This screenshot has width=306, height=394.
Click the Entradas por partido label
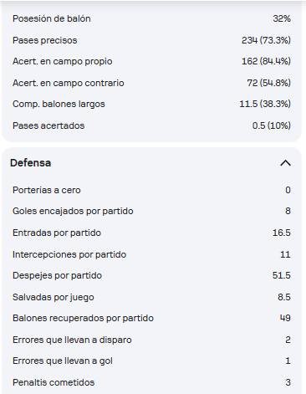(57, 233)
